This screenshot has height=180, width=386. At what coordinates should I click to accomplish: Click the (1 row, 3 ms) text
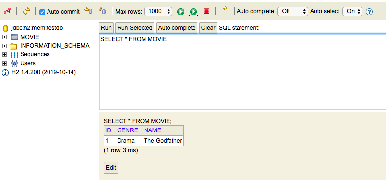121,150
